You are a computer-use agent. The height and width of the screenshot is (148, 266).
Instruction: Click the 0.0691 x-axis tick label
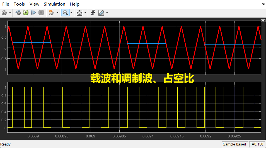tap(148, 136)
